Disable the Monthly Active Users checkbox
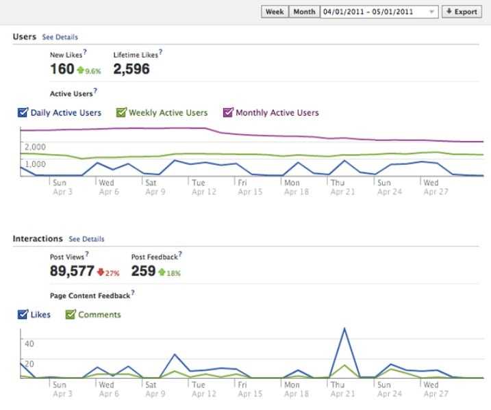 point(228,113)
